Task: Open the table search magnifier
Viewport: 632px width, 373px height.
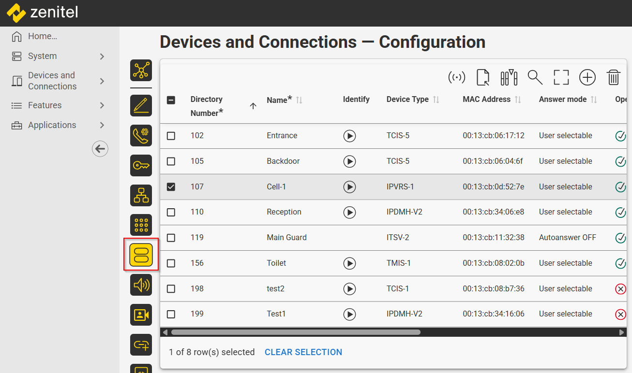Action: 535,77
